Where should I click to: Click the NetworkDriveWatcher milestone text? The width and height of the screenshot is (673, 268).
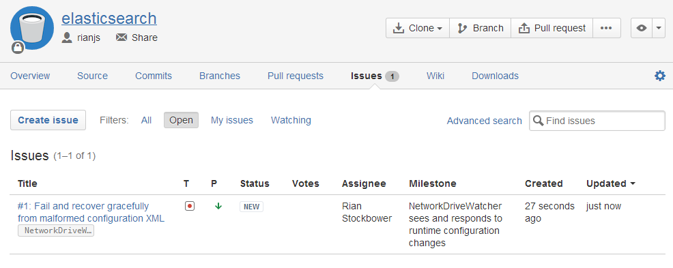click(x=455, y=224)
